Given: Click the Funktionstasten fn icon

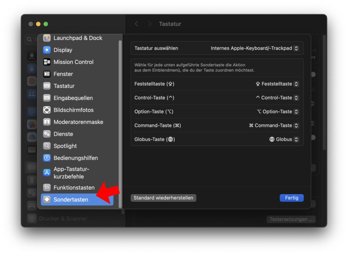Looking at the screenshot, I should point(47,187).
